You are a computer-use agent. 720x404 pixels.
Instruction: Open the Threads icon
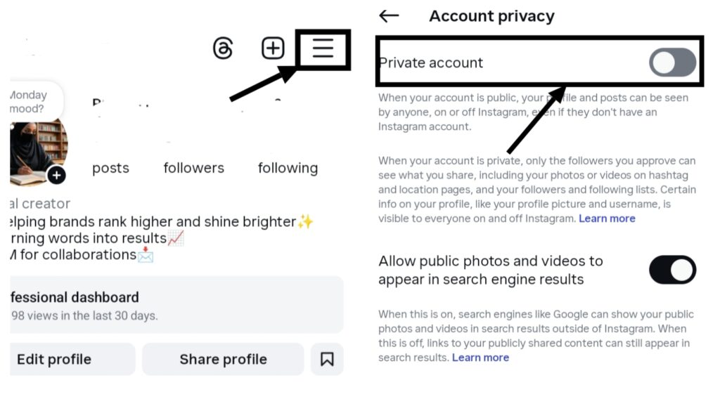pos(223,48)
